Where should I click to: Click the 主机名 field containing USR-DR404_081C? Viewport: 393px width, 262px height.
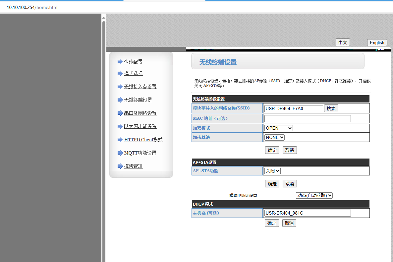point(307,213)
